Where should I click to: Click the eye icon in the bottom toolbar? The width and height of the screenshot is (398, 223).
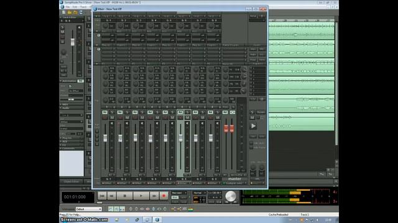[x=142, y=209]
